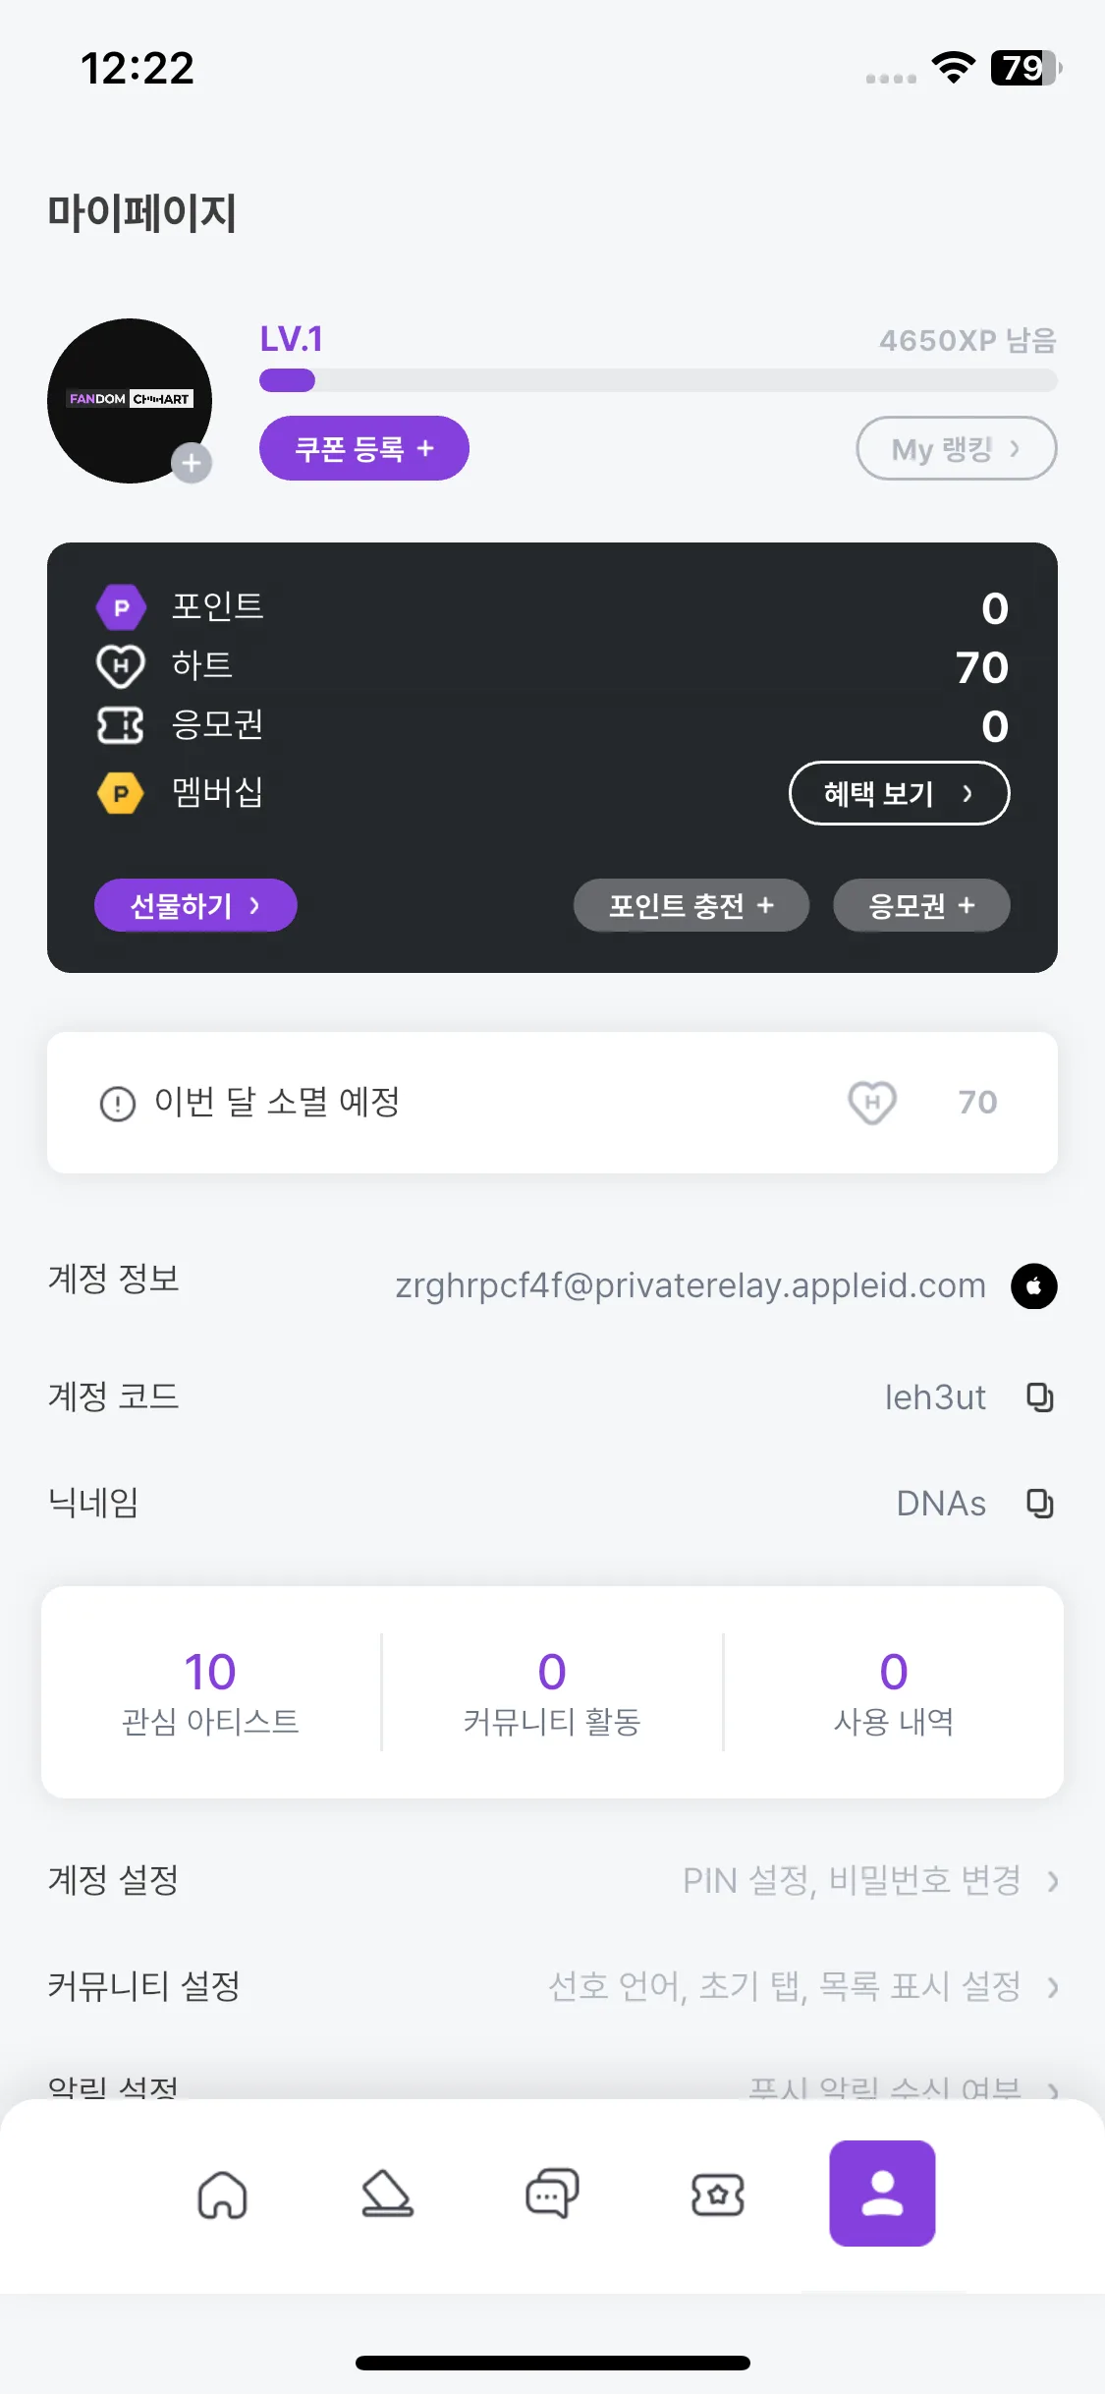The width and height of the screenshot is (1105, 2394).
Task: Open the home tab icon
Action: (x=223, y=2194)
